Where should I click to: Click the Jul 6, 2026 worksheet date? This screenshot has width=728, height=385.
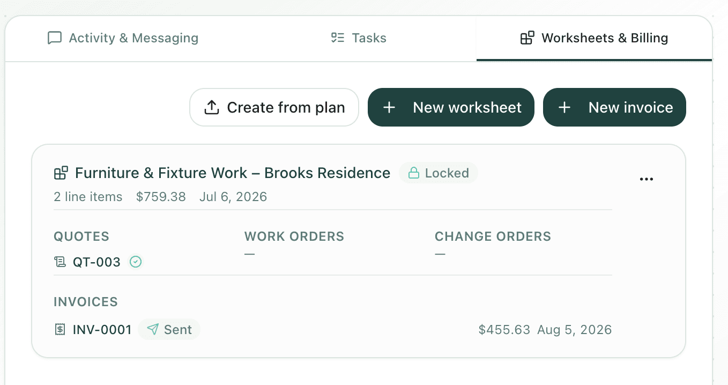(233, 197)
